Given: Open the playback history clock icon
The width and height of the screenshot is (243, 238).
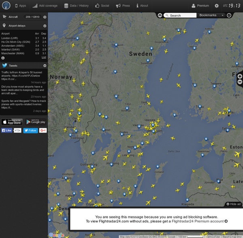Looking at the screenshot, I should click(229, 15).
